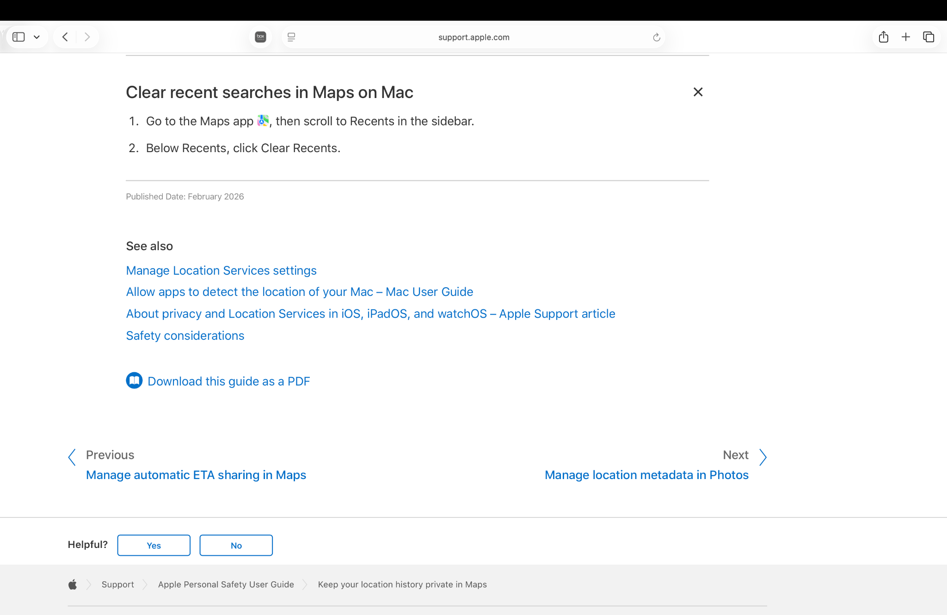The height and width of the screenshot is (615, 947).
Task: Show Reader page menu icon in address bar
Action: (x=291, y=37)
